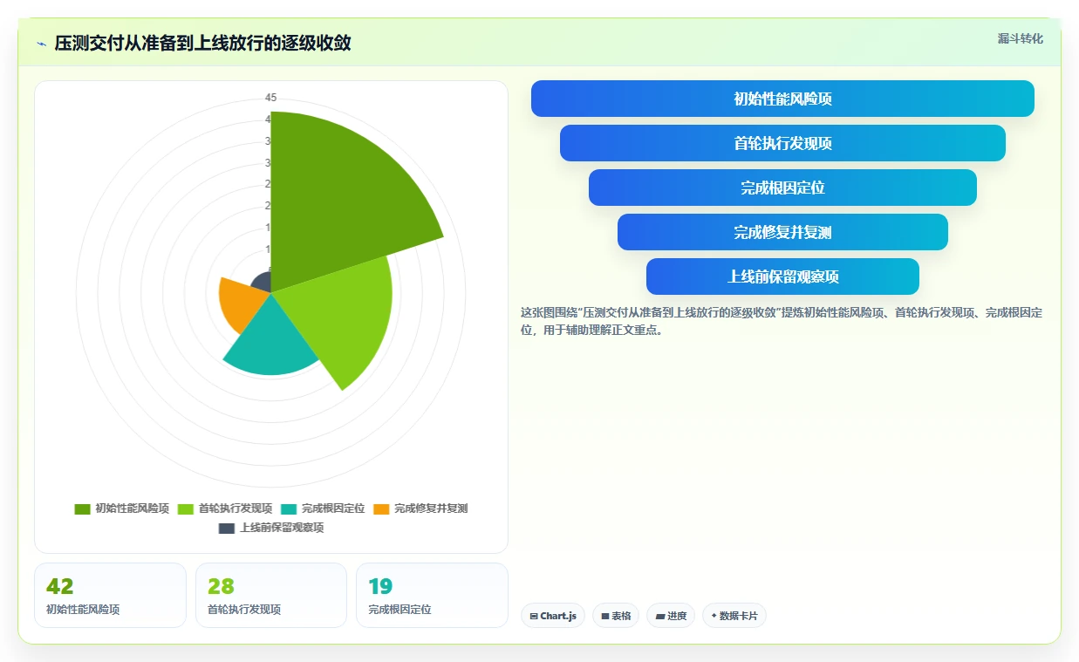
Task: Click legend text 完成修复并复测
Action: click(x=431, y=508)
